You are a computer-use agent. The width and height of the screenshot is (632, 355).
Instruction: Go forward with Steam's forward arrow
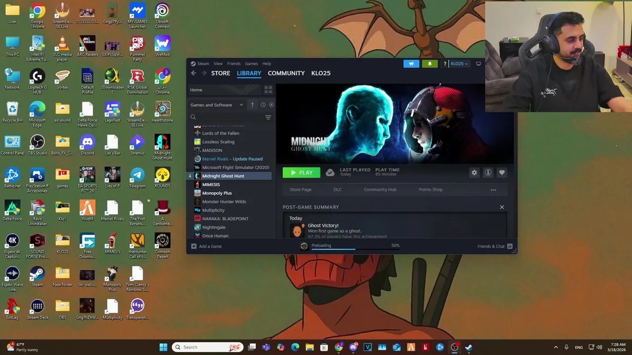click(x=203, y=73)
